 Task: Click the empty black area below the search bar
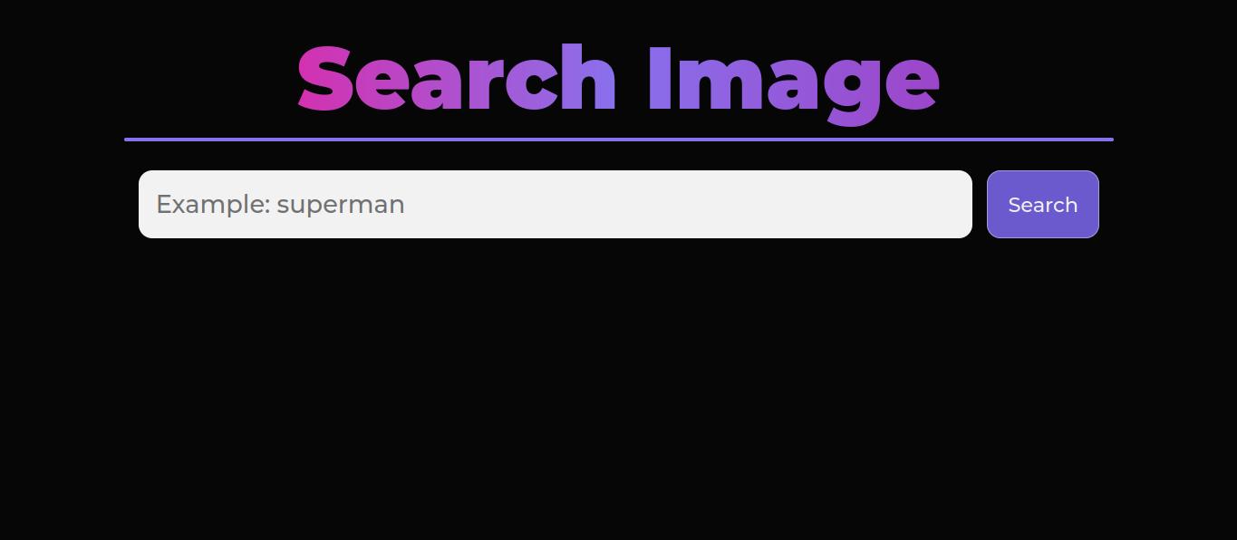[x=618, y=390]
